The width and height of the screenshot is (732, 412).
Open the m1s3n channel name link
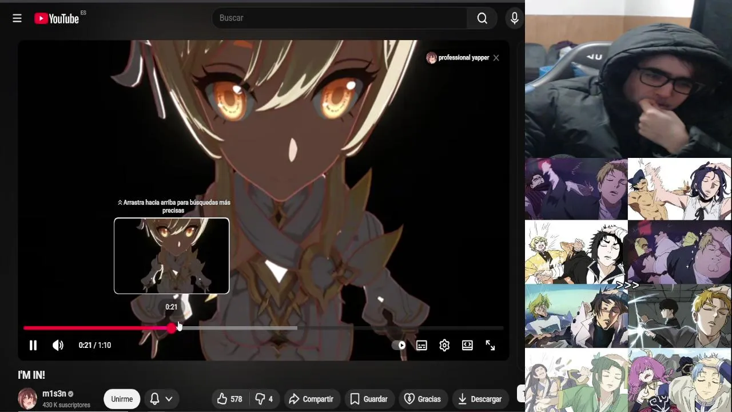[54, 394]
